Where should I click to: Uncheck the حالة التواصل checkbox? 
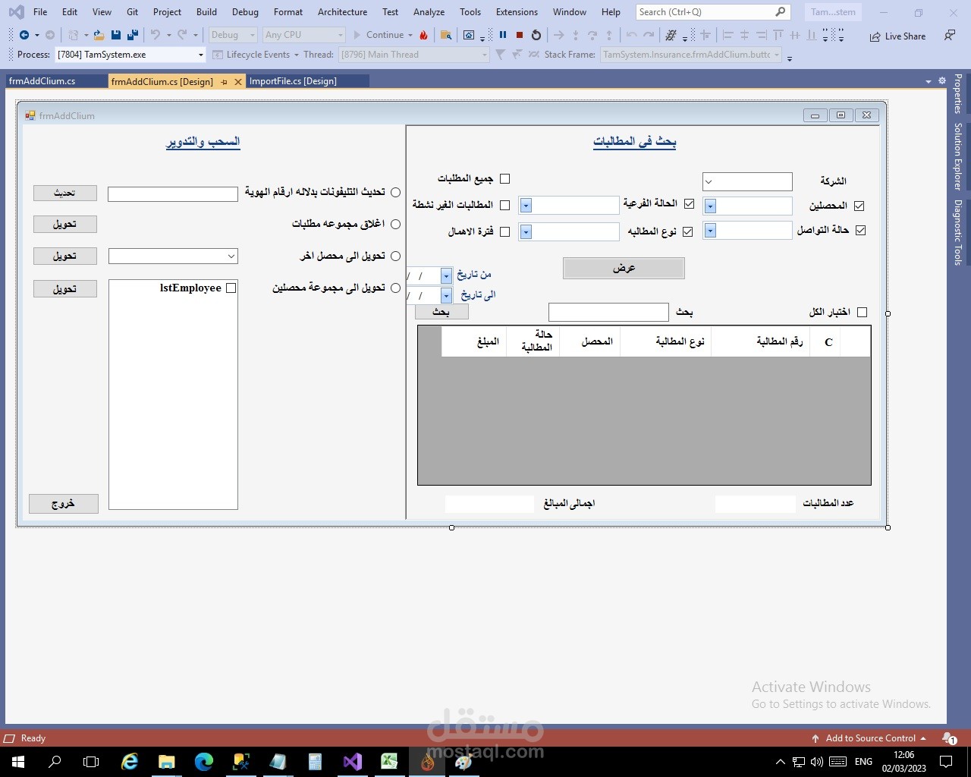[x=860, y=230]
